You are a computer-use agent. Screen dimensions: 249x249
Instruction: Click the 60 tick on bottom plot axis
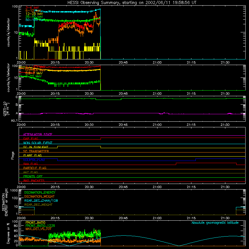[x=16, y=231]
